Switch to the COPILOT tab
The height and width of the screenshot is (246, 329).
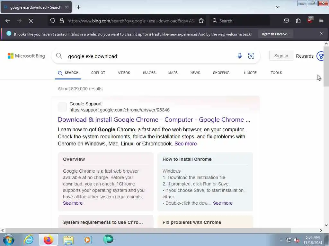pos(98,73)
